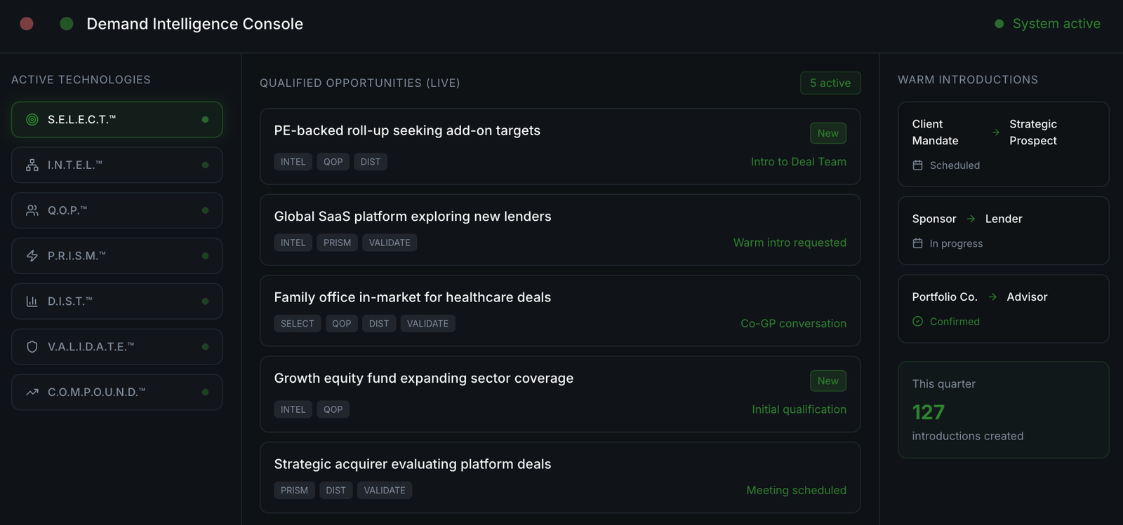Click the lightning bolt icon beside P.R.I.S.M.

[x=32, y=256]
